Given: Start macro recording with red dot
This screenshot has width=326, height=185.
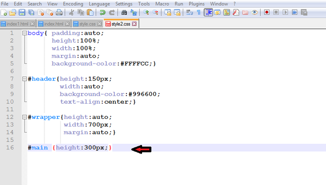Looking at the screenshot, I should 267,12.
